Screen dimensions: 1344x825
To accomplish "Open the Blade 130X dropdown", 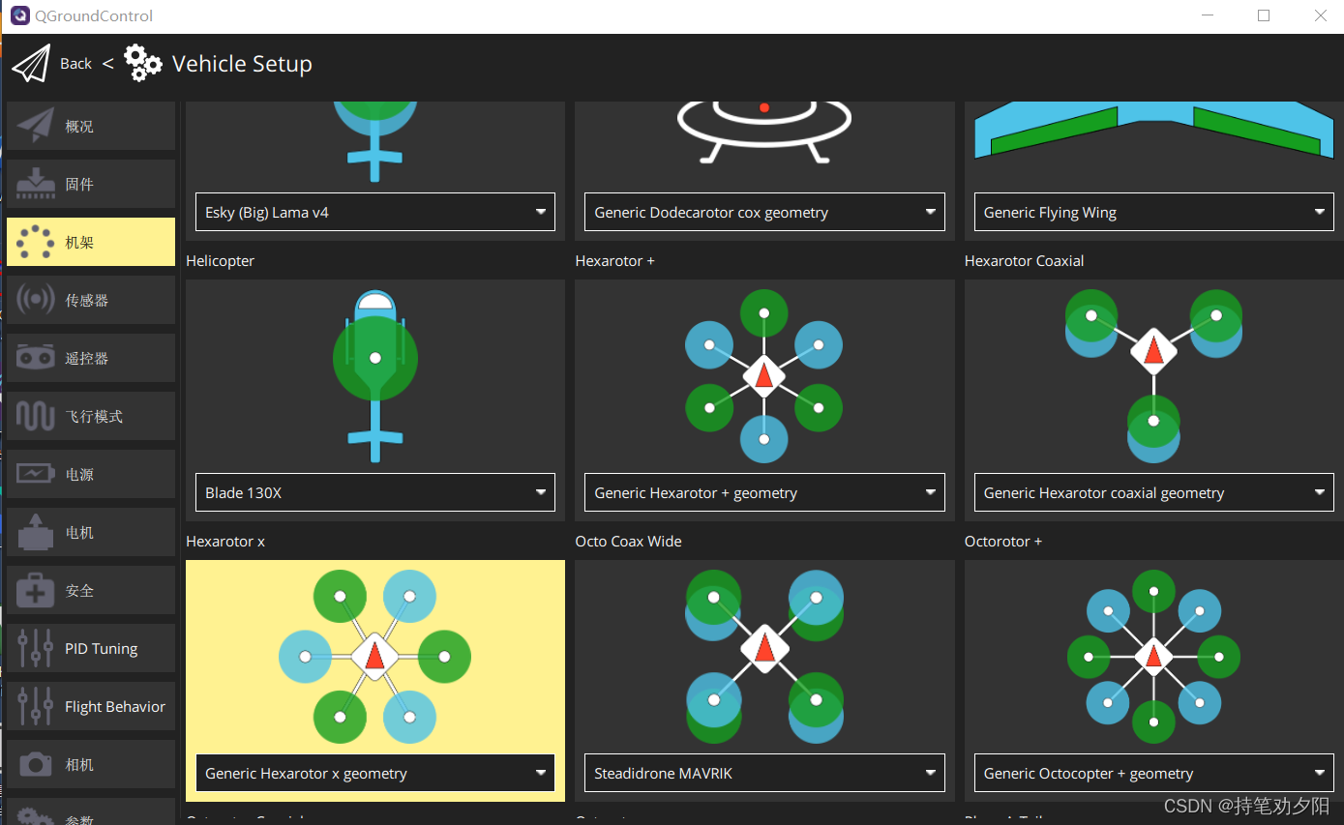I will coord(375,492).
